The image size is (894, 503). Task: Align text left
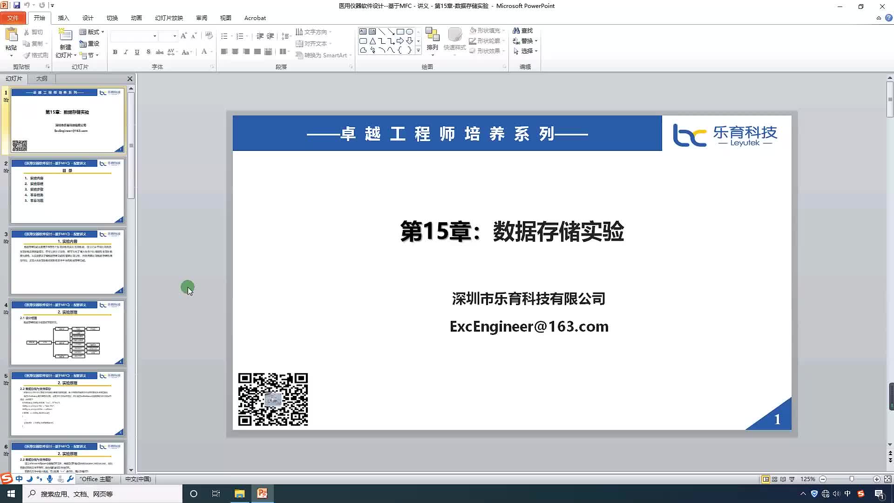point(224,52)
